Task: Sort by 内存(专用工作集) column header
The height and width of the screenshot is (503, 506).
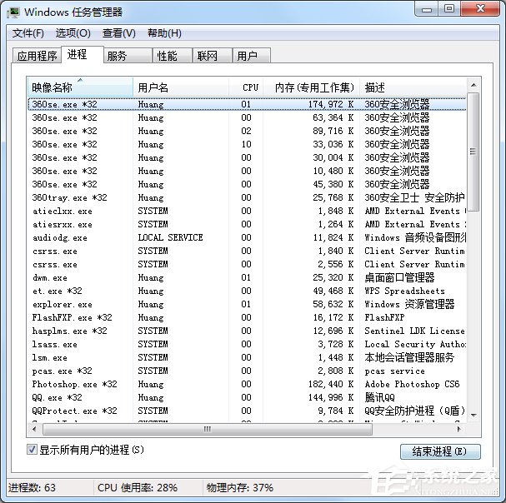Action: 311,87
